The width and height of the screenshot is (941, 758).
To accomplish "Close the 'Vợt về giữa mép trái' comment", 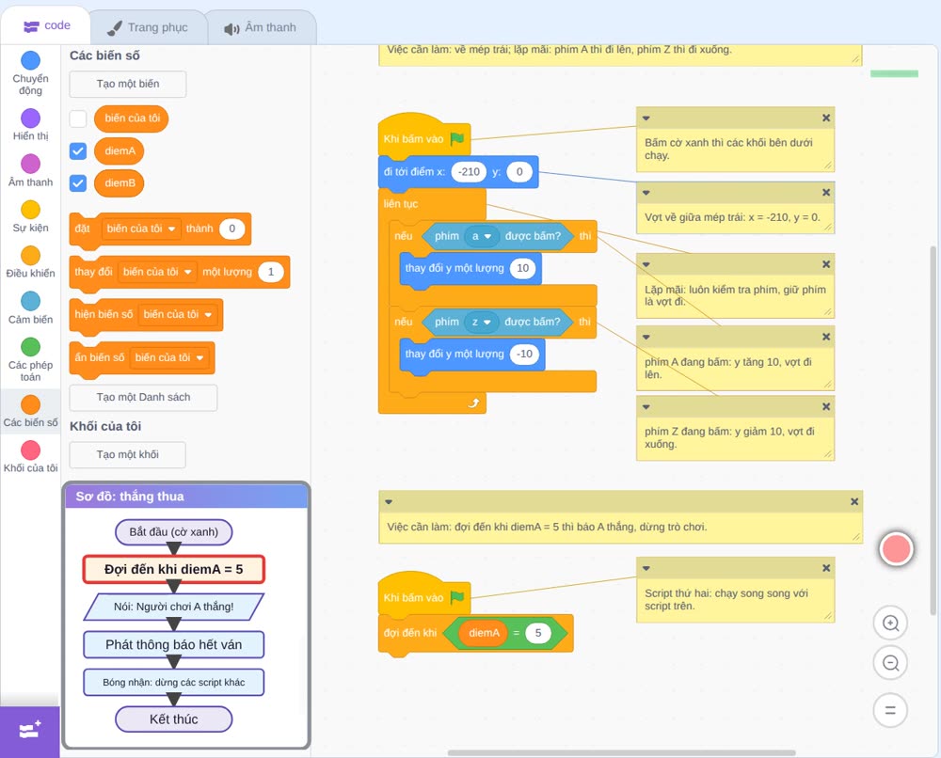I will point(826,193).
